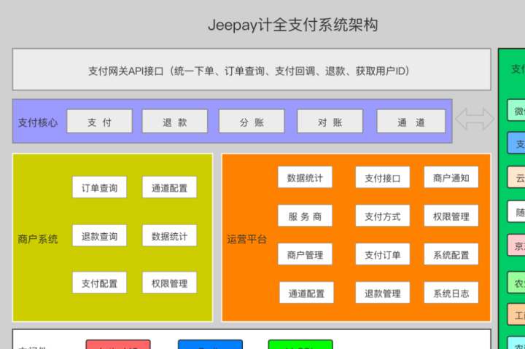Click the 支付配置 box

pos(99,283)
